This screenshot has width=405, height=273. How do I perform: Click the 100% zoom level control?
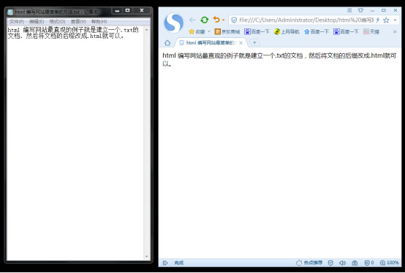pyautogui.click(x=389, y=263)
